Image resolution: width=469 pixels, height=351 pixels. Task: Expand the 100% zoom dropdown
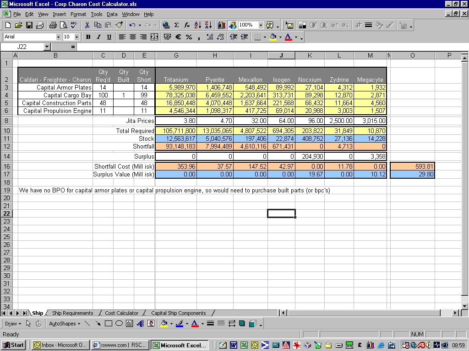(x=261, y=25)
